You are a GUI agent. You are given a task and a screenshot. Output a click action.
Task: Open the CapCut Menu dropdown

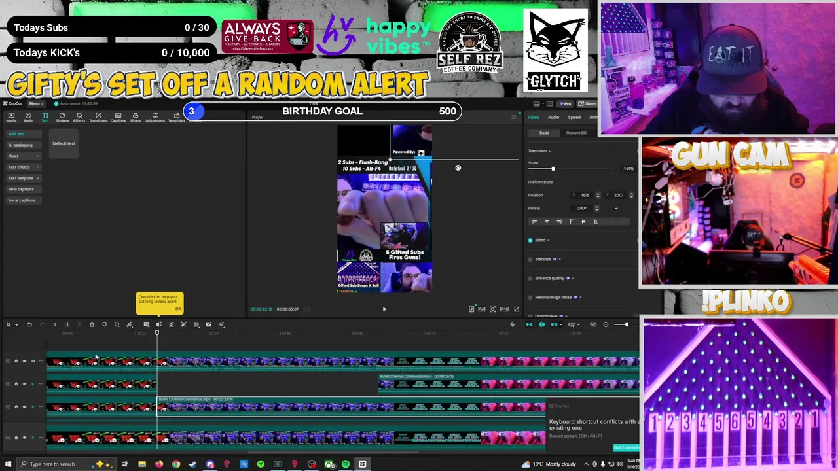click(x=35, y=103)
